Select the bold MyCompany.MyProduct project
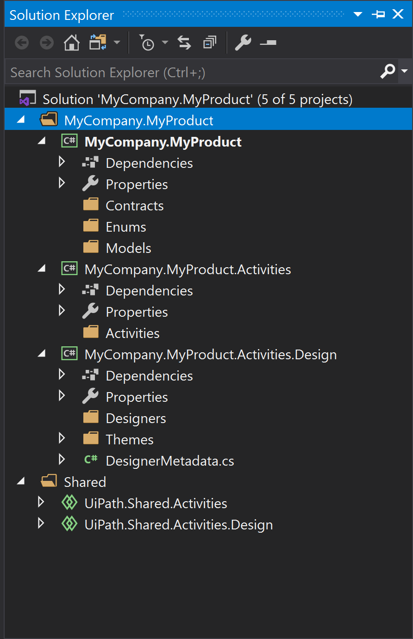The image size is (413, 639). pyautogui.click(x=163, y=142)
